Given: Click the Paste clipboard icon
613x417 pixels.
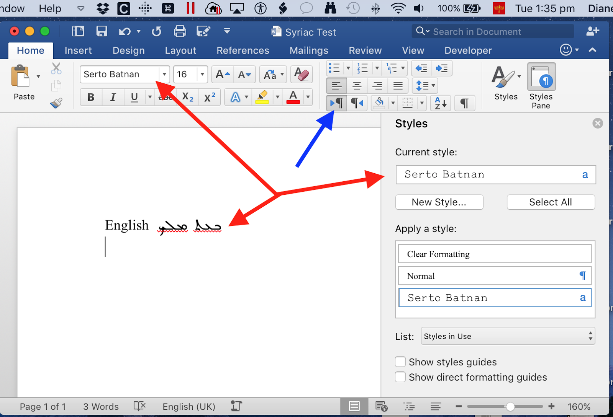Looking at the screenshot, I should [x=20, y=76].
